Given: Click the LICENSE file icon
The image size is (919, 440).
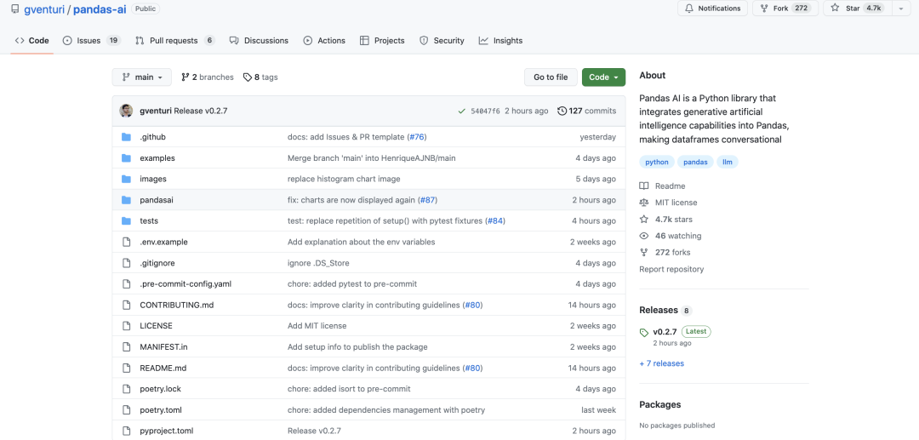Looking at the screenshot, I should [x=126, y=326].
